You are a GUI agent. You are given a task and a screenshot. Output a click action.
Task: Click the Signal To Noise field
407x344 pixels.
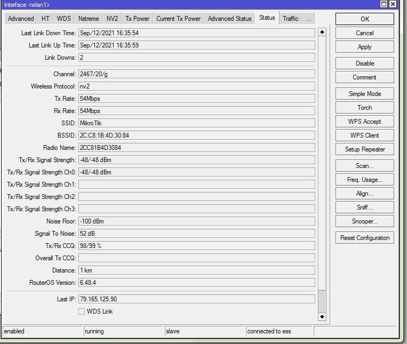coord(197,234)
